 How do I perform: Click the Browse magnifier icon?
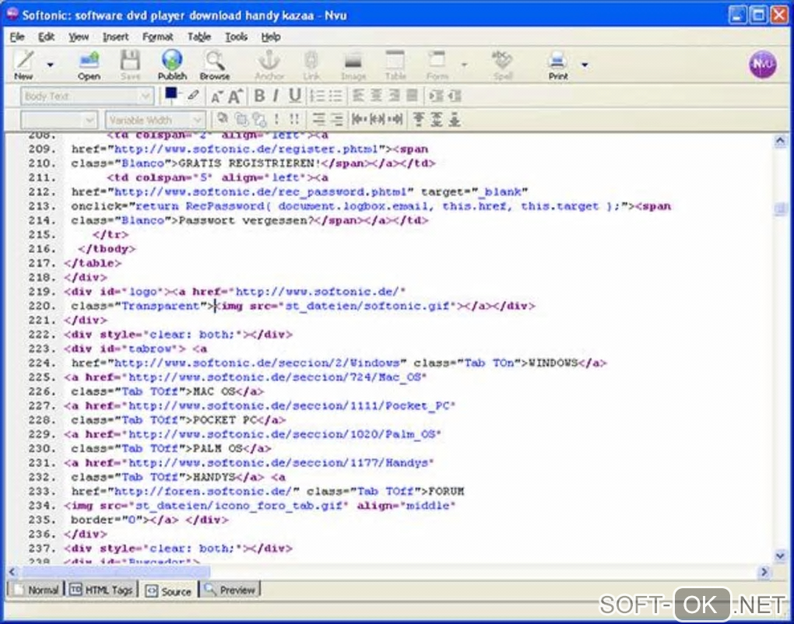point(215,65)
